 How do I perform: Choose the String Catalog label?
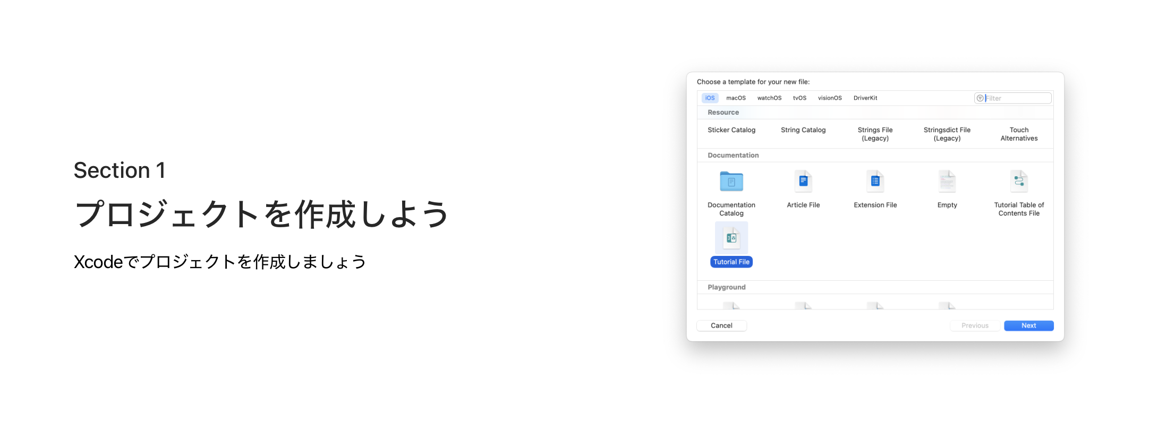[803, 130]
